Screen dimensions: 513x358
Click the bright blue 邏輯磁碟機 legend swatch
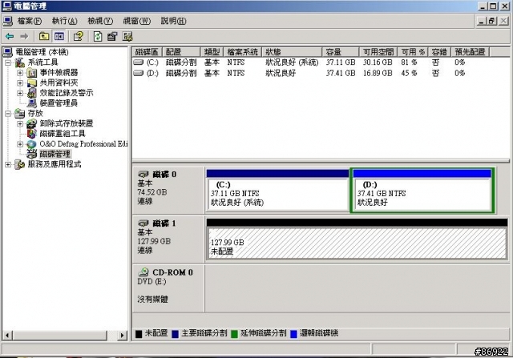tap(293, 334)
